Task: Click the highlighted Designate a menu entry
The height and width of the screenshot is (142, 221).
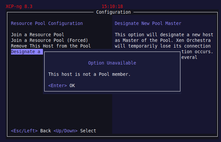Action: (27, 52)
